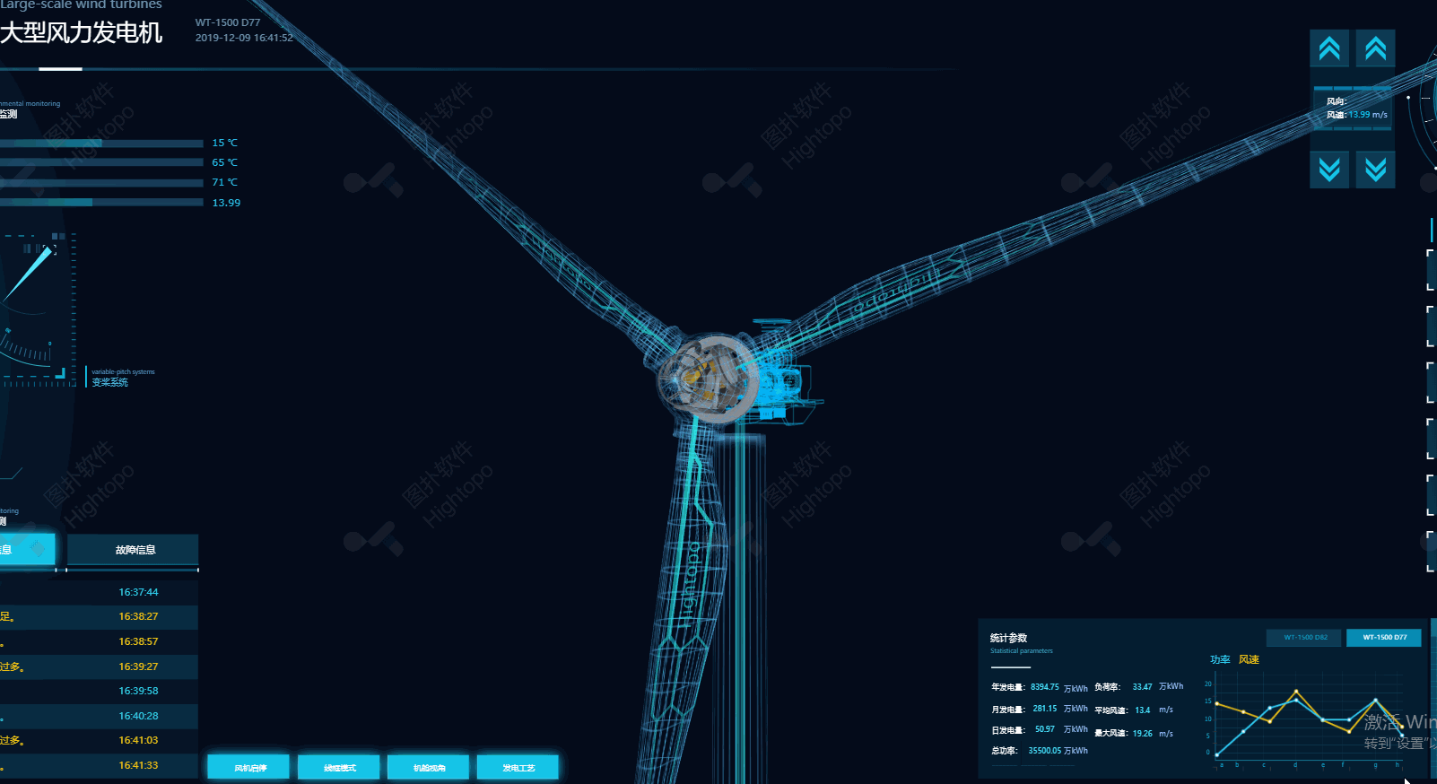Switch to 机舱视角 nacelle view
Screen dimensions: 1437x784
(x=429, y=768)
